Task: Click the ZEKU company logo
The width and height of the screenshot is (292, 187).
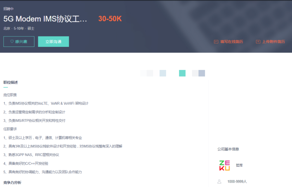Action: 225,165
